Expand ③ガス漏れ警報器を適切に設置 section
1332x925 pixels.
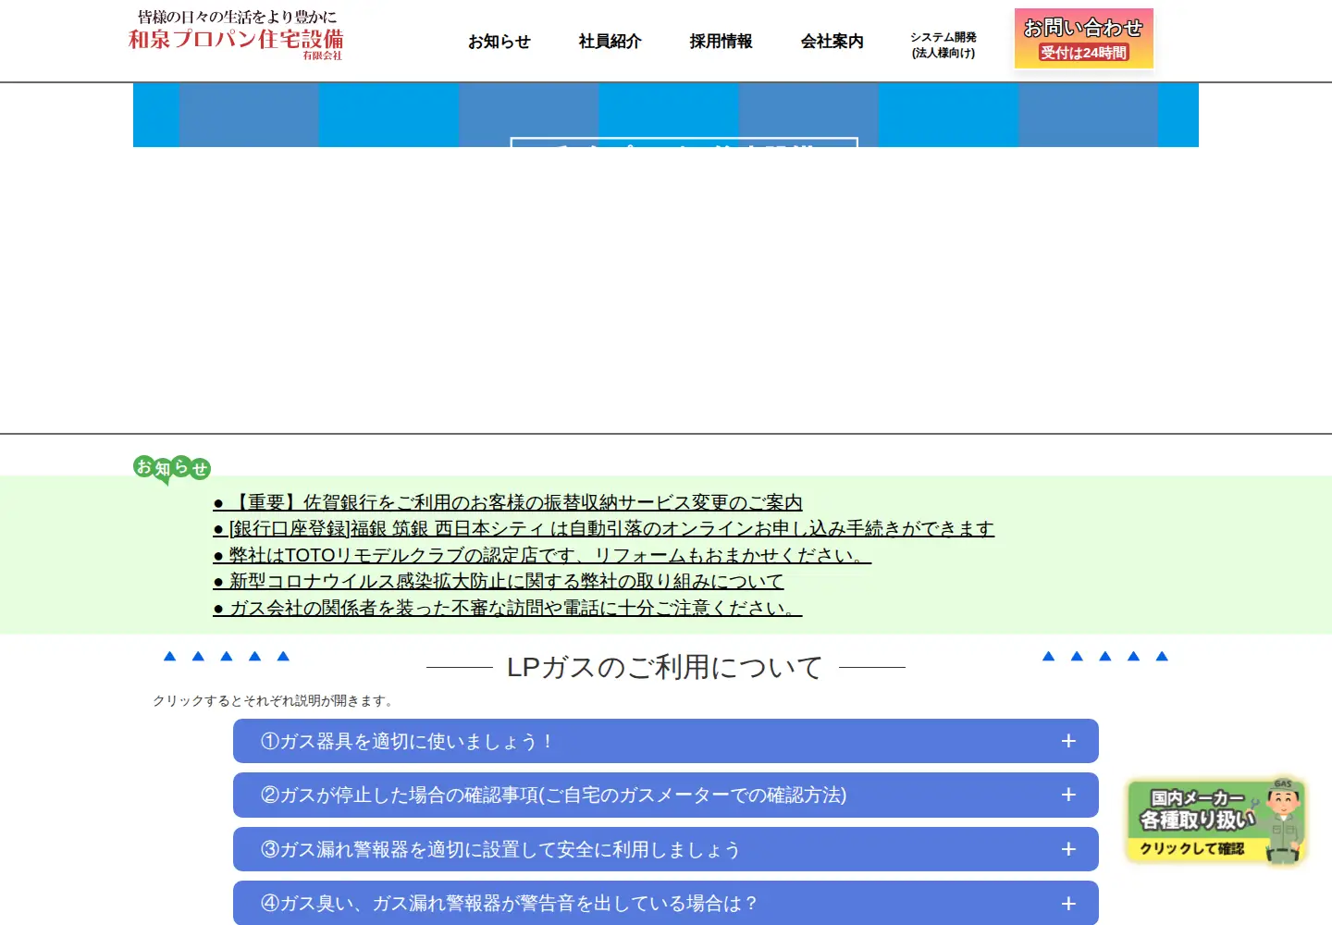click(666, 849)
